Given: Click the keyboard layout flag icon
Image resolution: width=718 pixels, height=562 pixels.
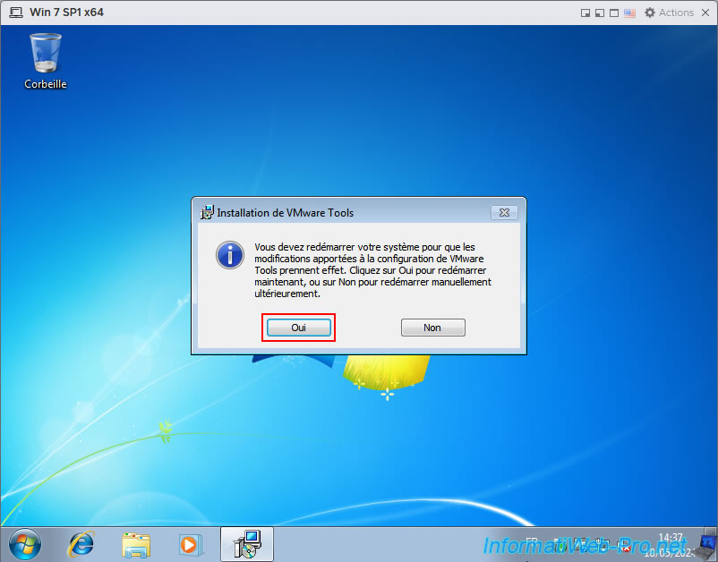Looking at the screenshot, I should pos(629,13).
